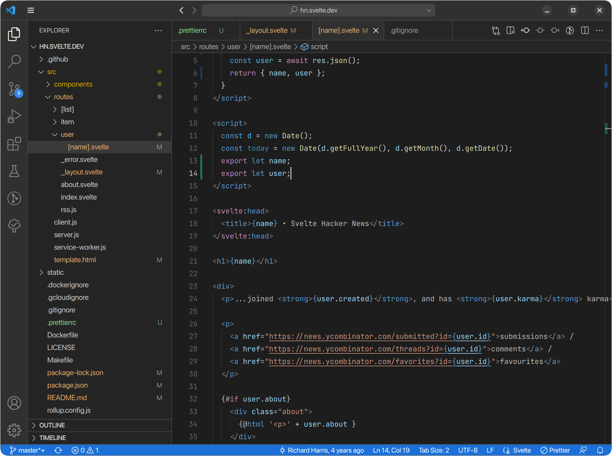Switch to the .gitignore tab

pos(404,30)
